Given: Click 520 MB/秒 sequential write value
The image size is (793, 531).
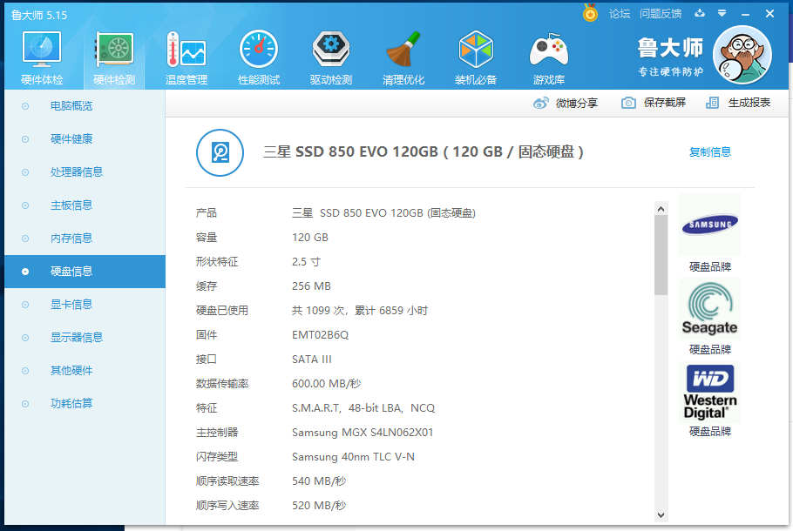Looking at the screenshot, I should pyautogui.click(x=319, y=505).
